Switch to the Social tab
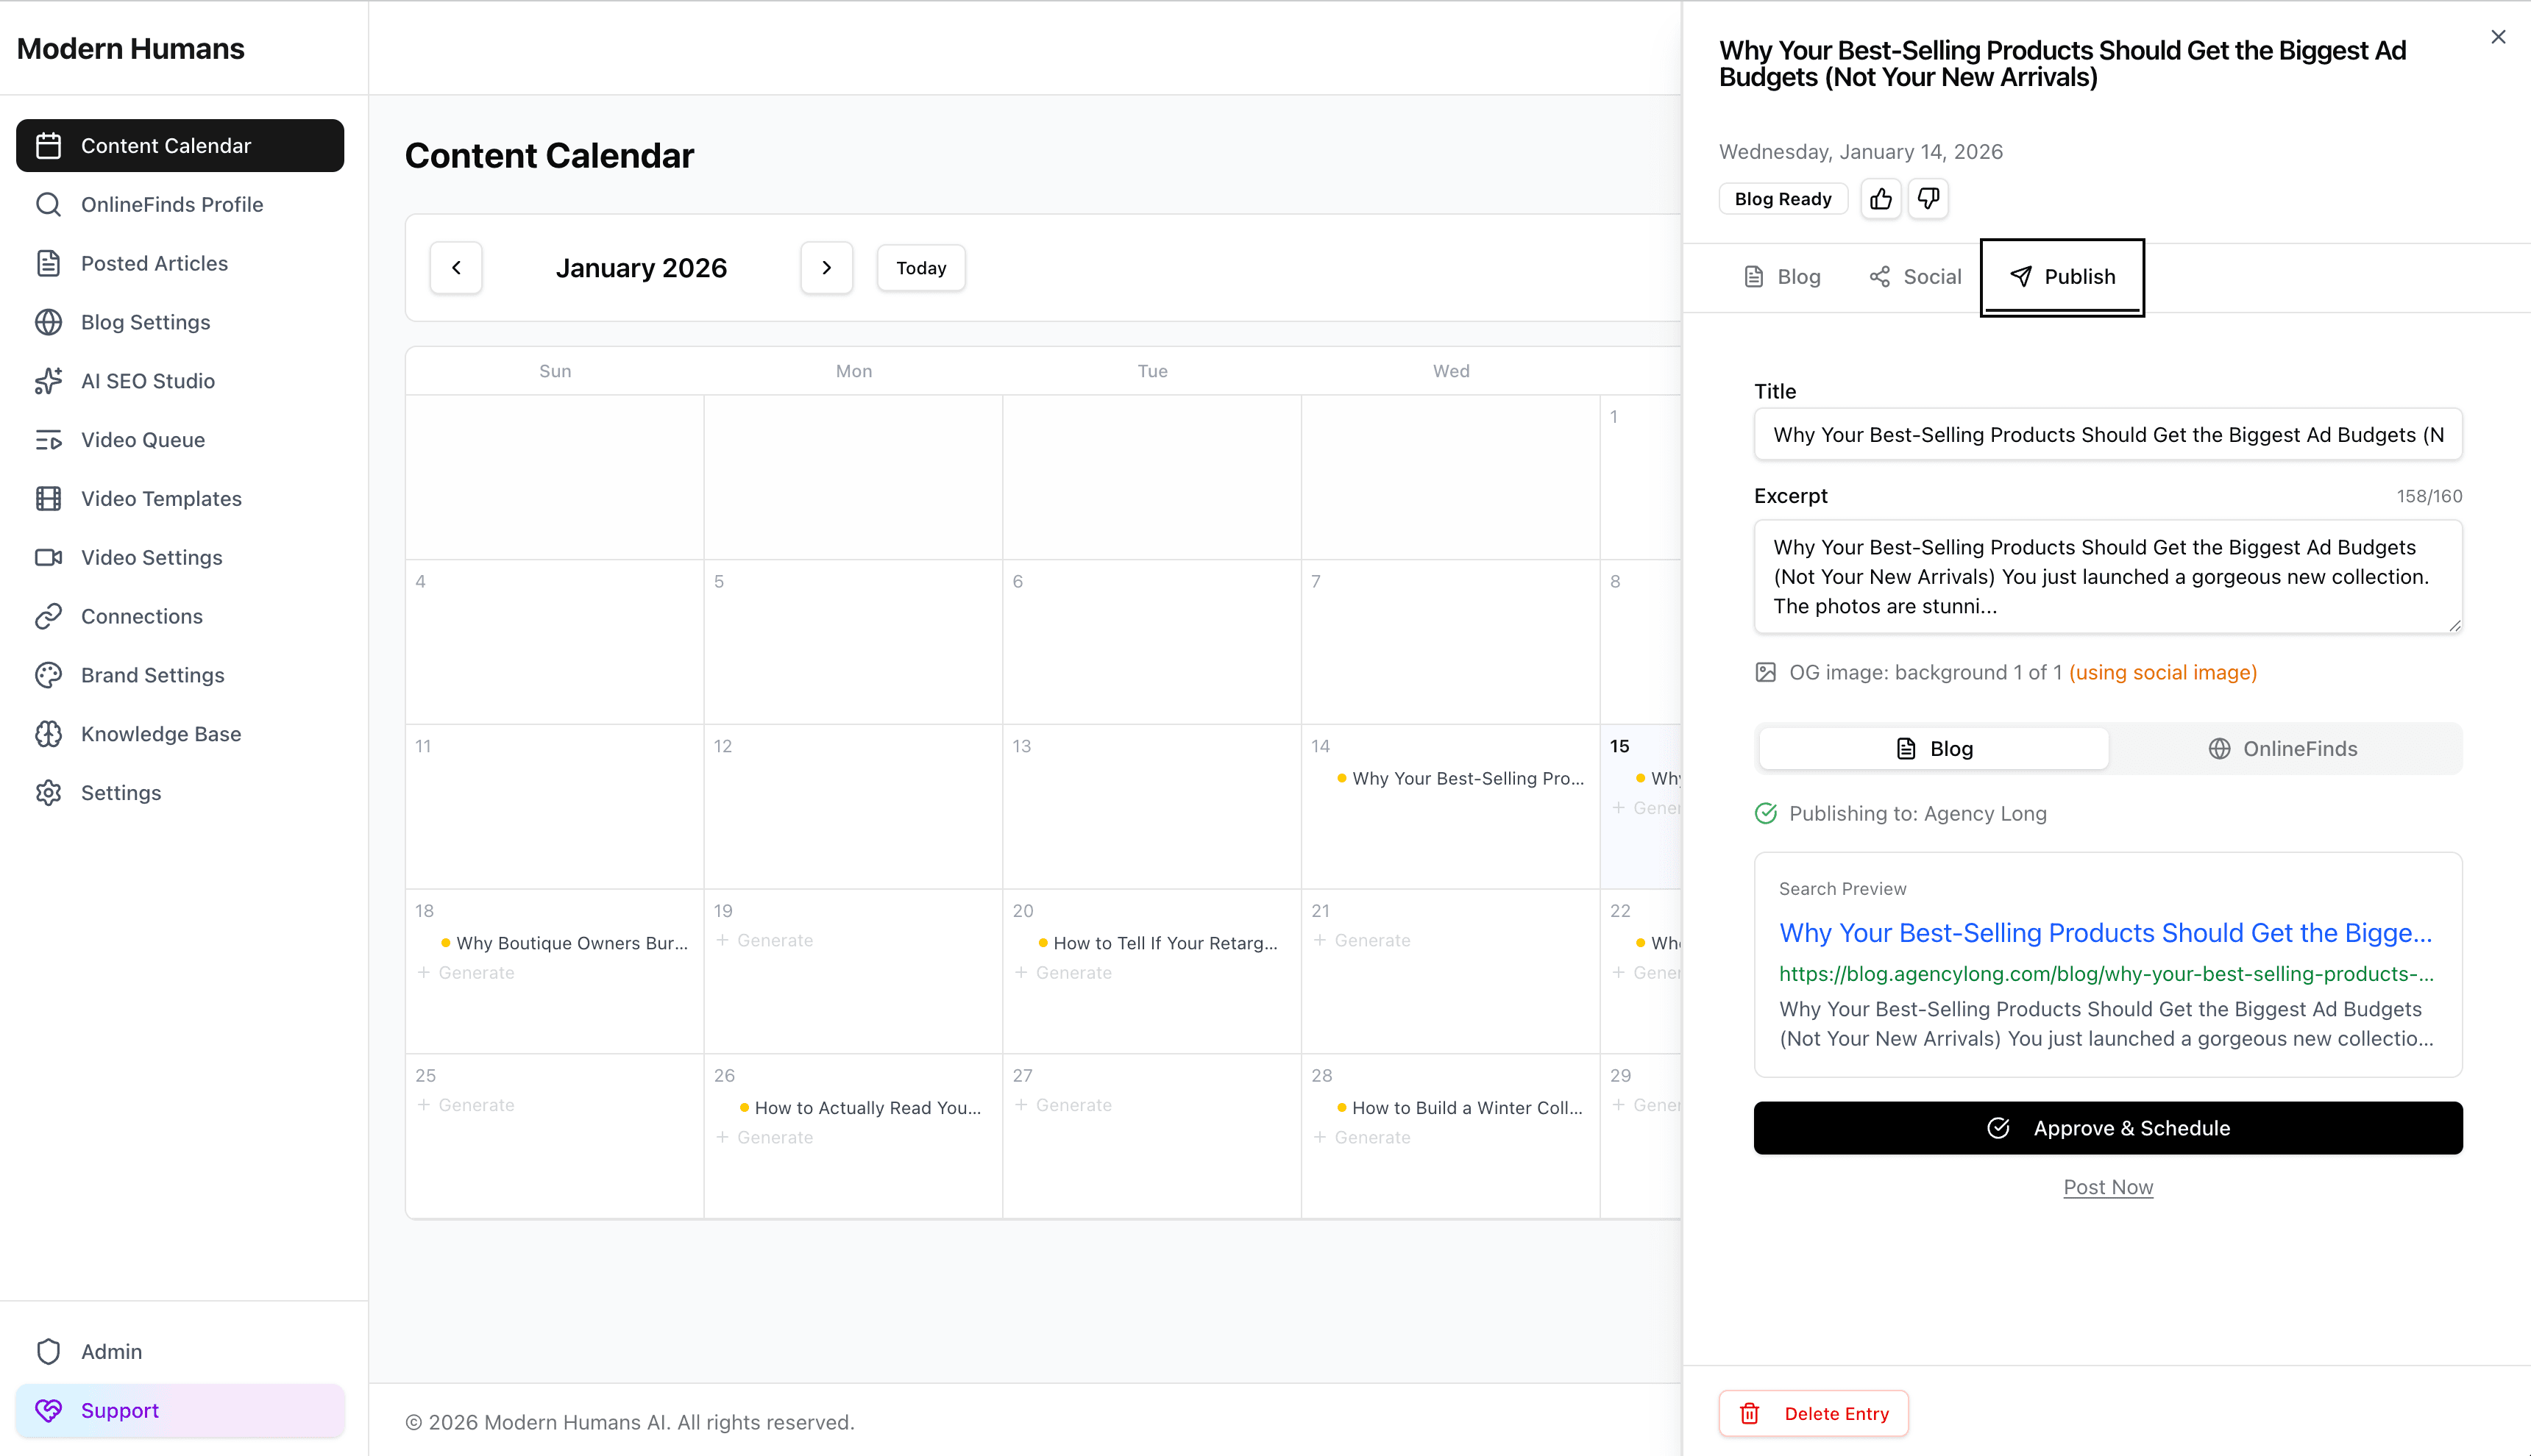 tap(1914, 276)
